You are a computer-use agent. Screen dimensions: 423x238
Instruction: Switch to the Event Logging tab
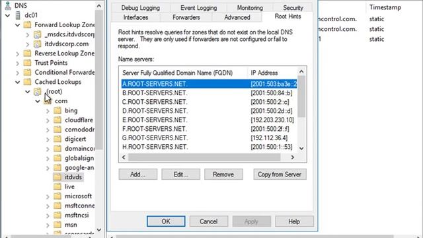198,8
